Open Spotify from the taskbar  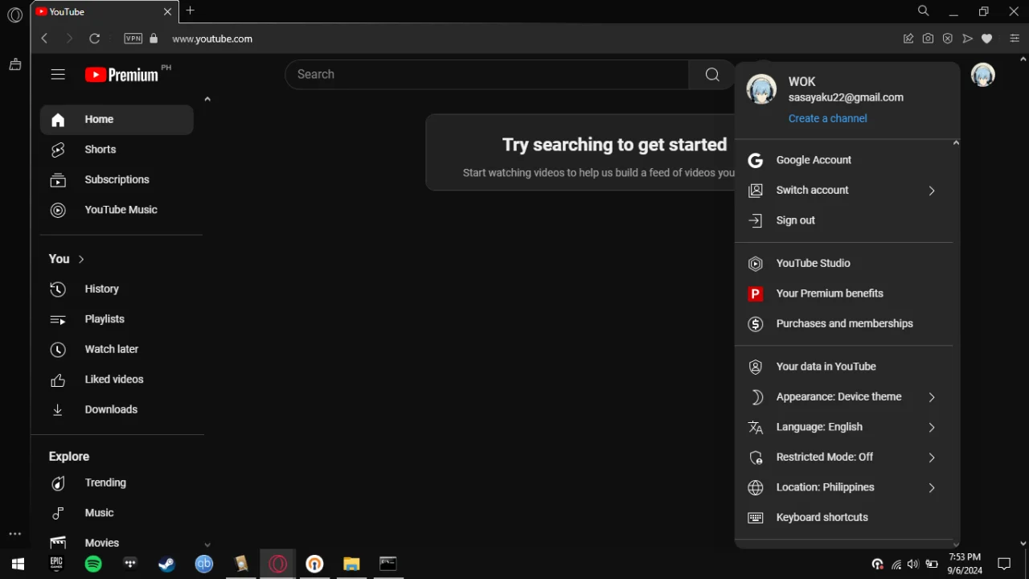tap(93, 564)
